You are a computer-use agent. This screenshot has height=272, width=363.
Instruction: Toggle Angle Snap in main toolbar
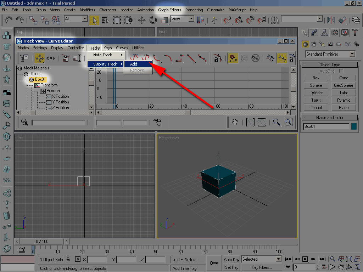(x=239, y=20)
